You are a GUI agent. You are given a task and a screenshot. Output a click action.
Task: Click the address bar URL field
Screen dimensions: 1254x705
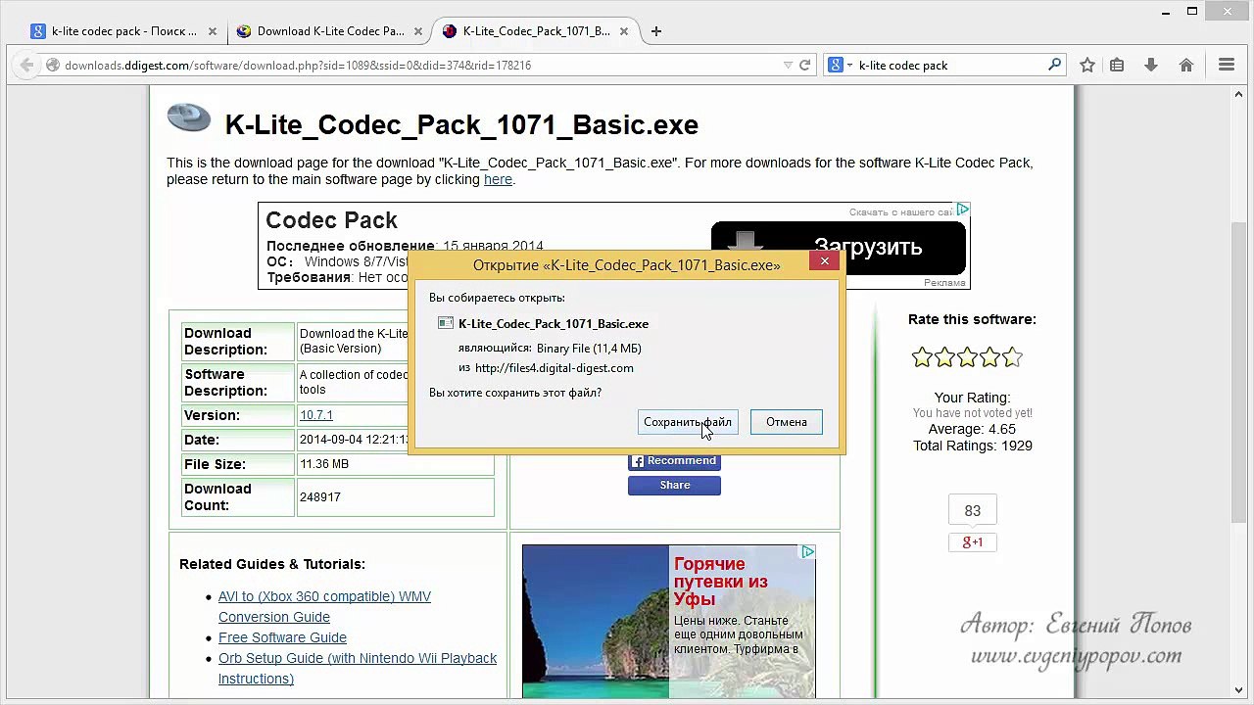pyautogui.click(x=421, y=66)
